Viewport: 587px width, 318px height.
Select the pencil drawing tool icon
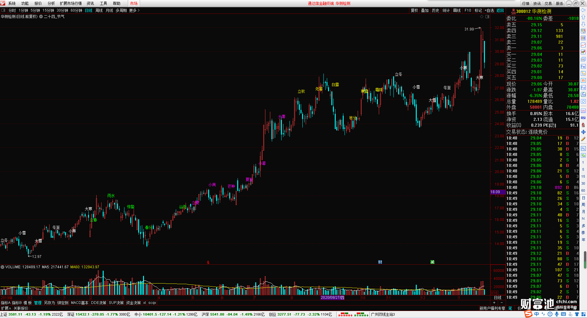(583, 139)
